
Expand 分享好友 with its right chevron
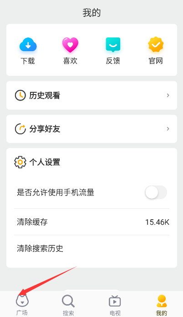tap(168, 129)
